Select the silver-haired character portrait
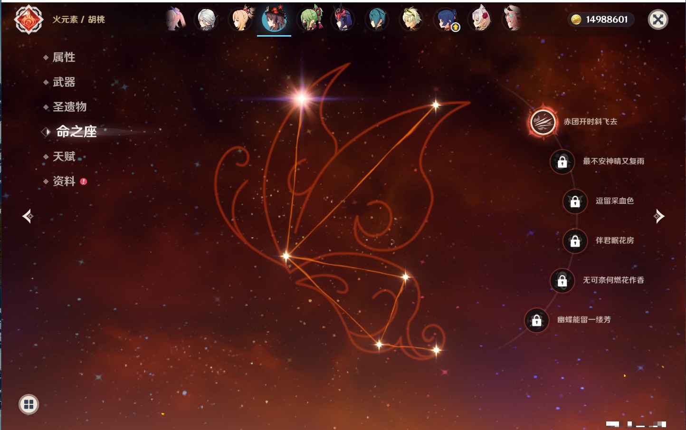 pos(207,19)
